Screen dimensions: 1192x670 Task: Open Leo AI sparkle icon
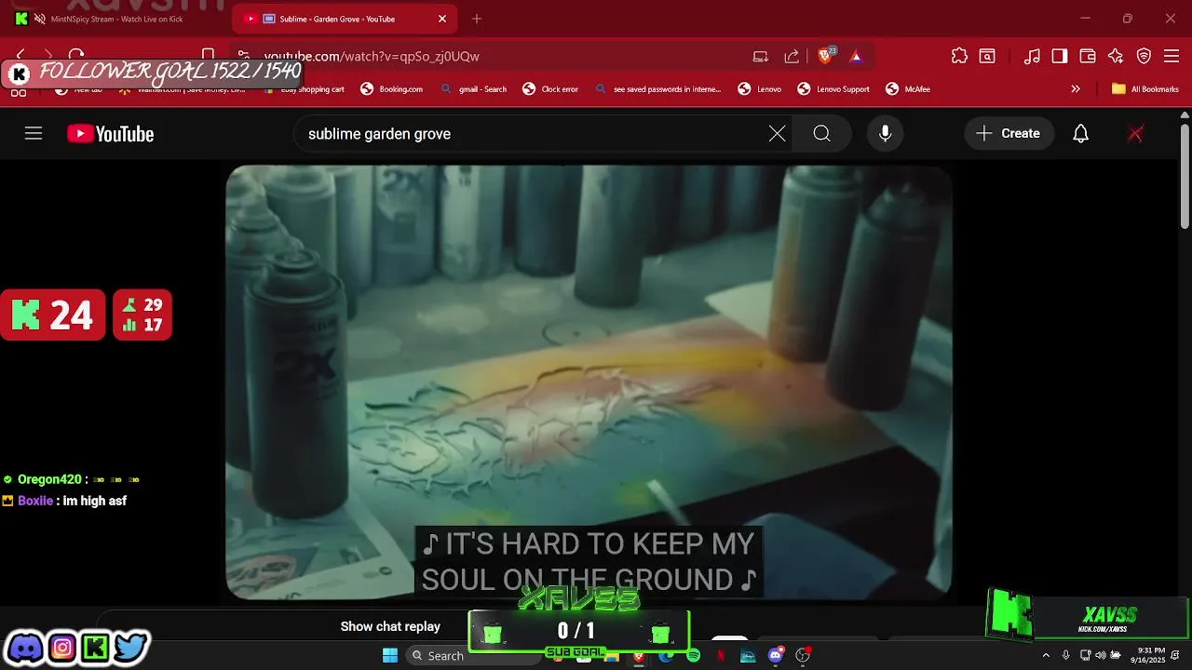[1116, 56]
